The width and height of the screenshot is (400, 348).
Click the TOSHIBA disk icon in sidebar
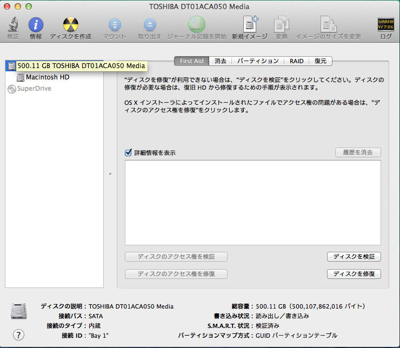(12, 66)
